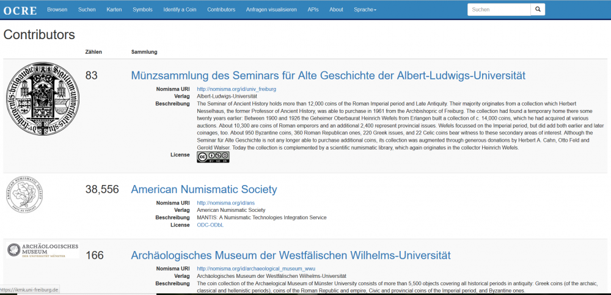Click the search magnifier button
The image size is (611, 295).
coord(537,10)
